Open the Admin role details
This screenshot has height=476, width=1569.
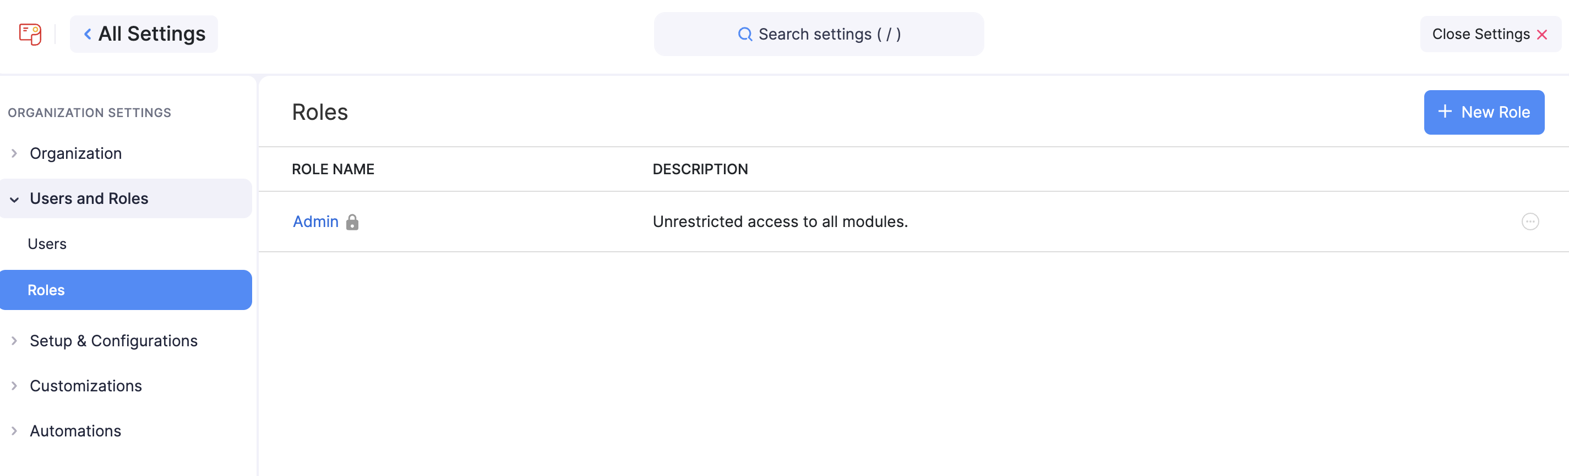click(x=315, y=222)
